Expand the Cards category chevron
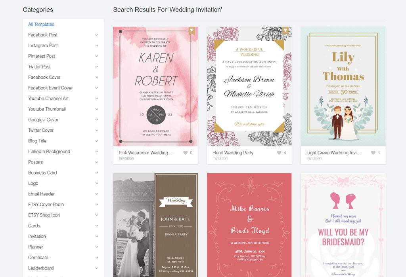The width and height of the screenshot is (406, 277). pyautogui.click(x=97, y=226)
